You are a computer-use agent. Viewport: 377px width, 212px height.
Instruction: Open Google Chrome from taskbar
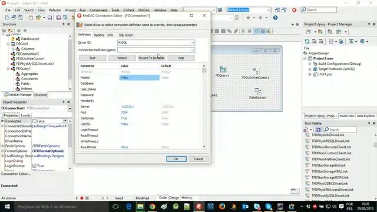tap(152, 207)
